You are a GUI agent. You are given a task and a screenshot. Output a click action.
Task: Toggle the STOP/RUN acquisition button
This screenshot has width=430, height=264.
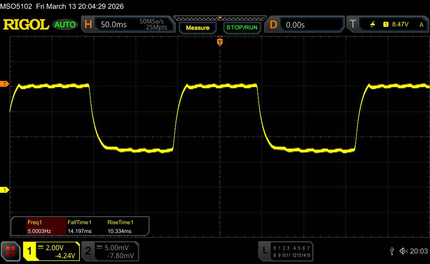(x=241, y=28)
